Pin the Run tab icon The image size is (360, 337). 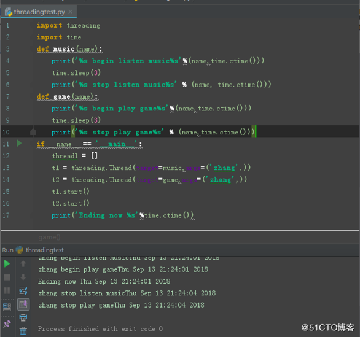point(7,323)
